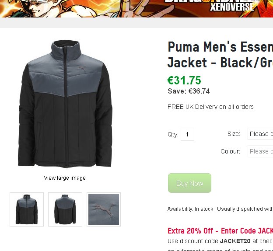Open the Size dropdown

(260, 134)
